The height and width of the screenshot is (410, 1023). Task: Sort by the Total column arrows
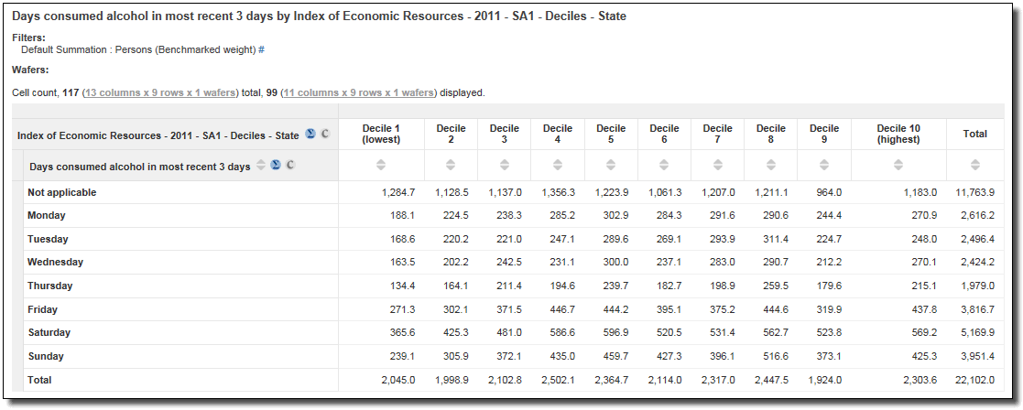(974, 166)
